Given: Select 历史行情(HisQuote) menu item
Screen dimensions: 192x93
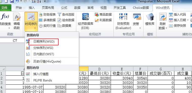Looking at the screenshot, I should pos(52,61).
